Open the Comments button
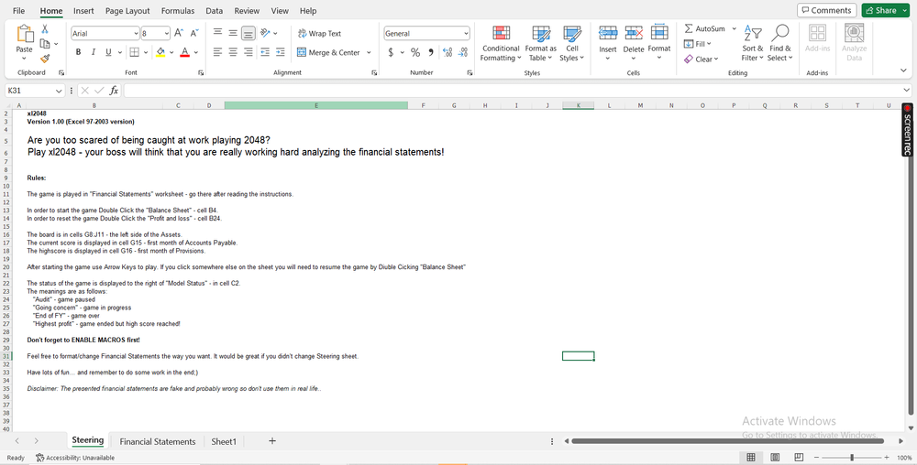Image resolution: width=917 pixels, height=465 pixels. pyautogui.click(x=825, y=10)
